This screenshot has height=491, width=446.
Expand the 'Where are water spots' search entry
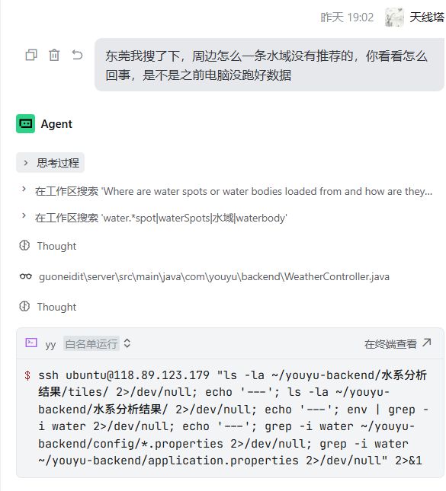pos(226,191)
